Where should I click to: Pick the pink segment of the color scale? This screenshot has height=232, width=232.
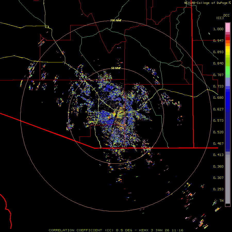tap(228, 28)
